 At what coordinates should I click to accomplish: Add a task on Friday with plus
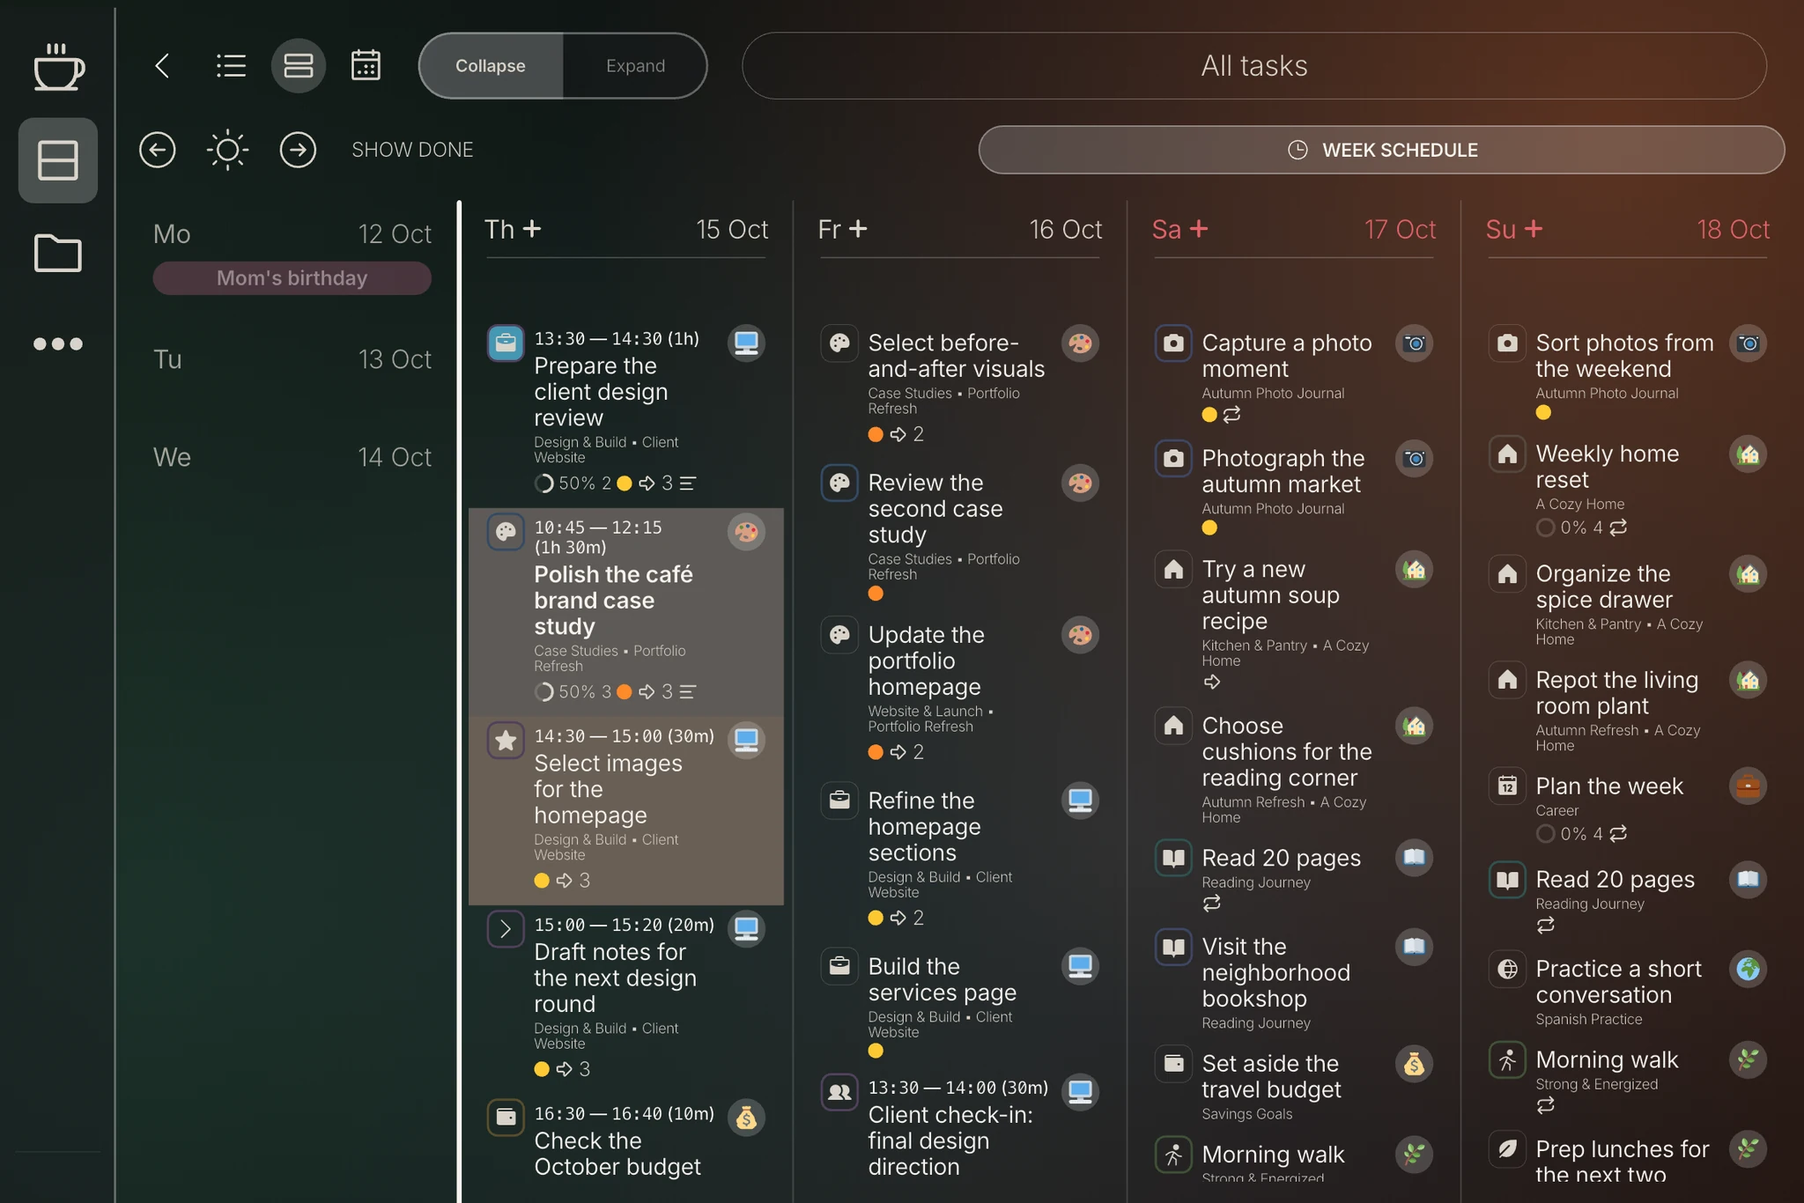858,229
